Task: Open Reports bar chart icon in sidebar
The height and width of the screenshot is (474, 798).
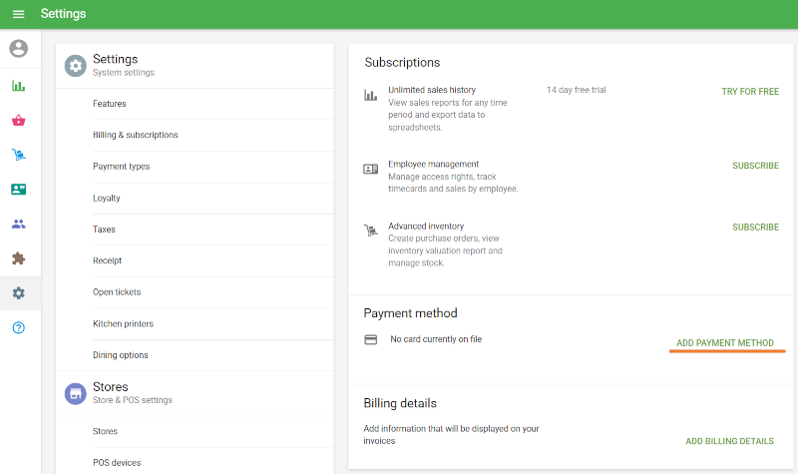Action: [18, 86]
